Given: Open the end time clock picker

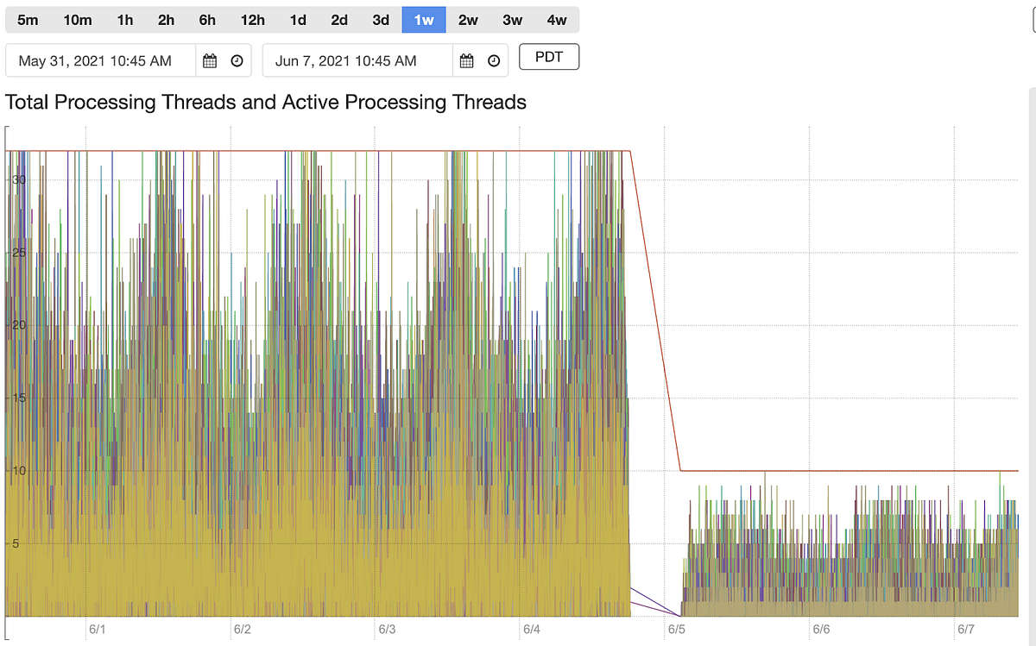Looking at the screenshot, I should [x=493, y=60].
